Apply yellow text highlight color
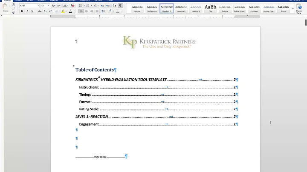The image size is (307, 172). coord(63,11)
